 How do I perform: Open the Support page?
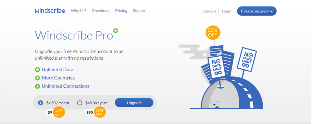coord(140,11)
